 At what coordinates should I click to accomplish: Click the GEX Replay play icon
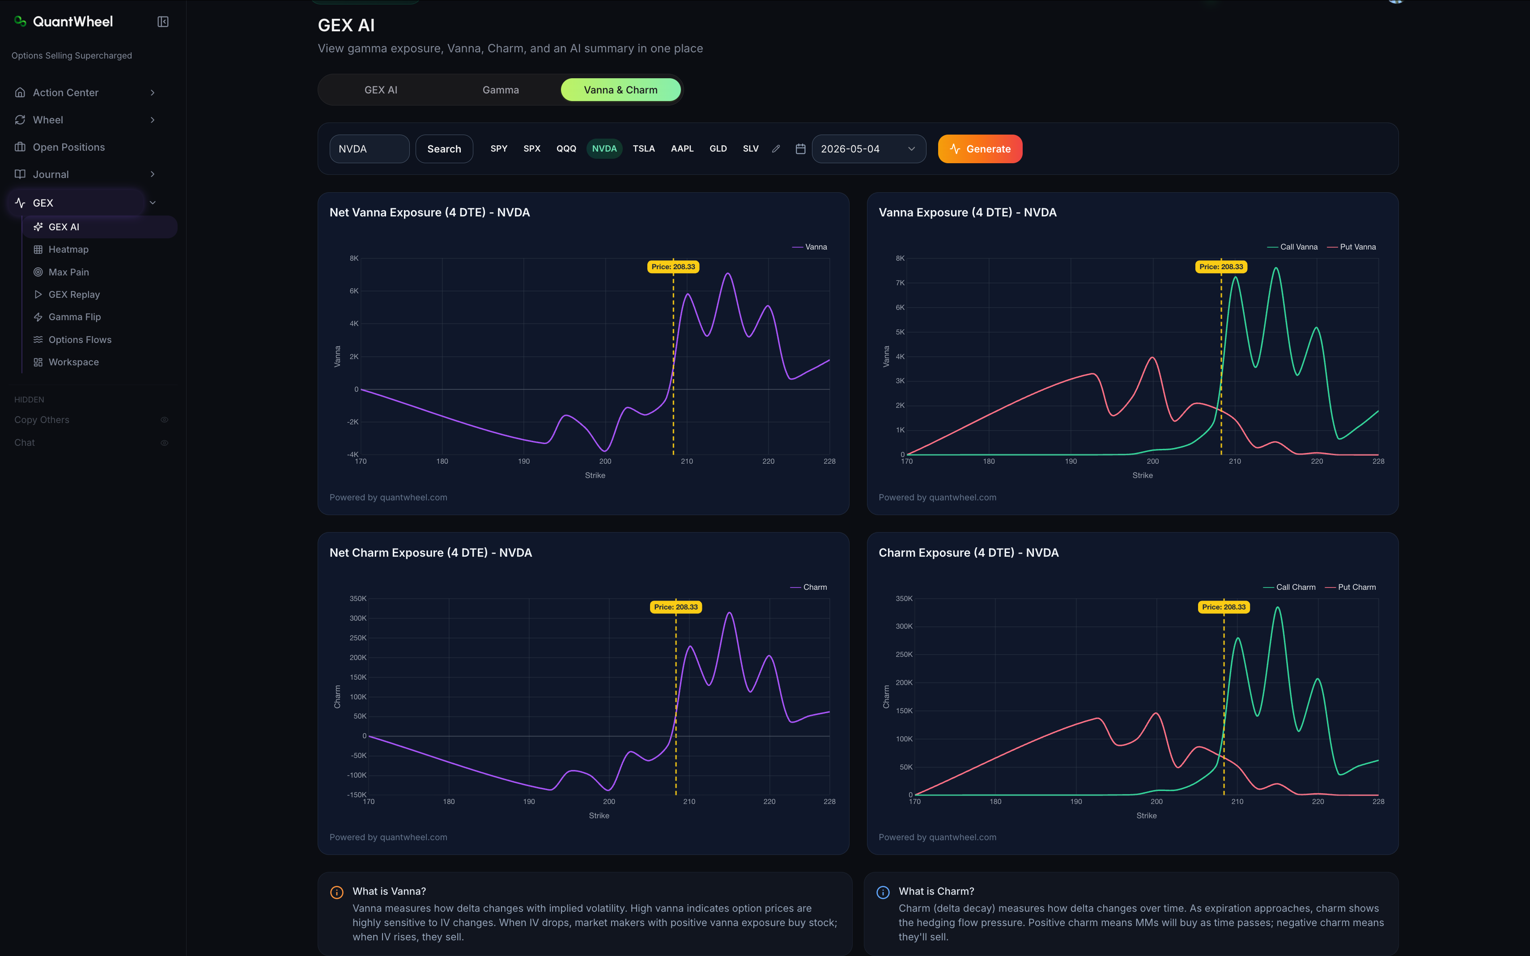[x=38, y=295]
